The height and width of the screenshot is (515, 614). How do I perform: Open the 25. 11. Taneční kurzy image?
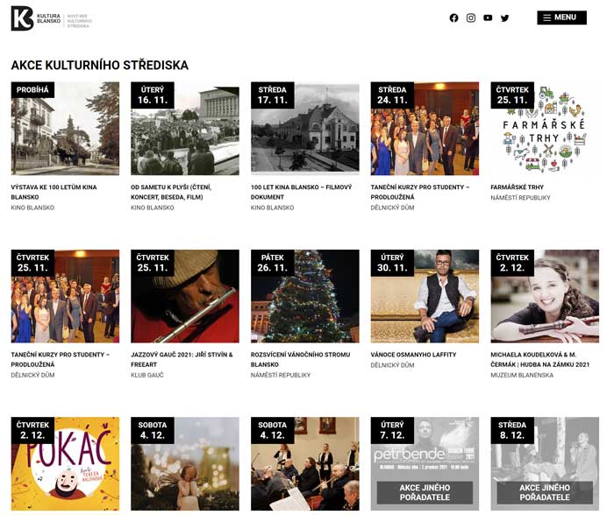click(x=65, y=296)
